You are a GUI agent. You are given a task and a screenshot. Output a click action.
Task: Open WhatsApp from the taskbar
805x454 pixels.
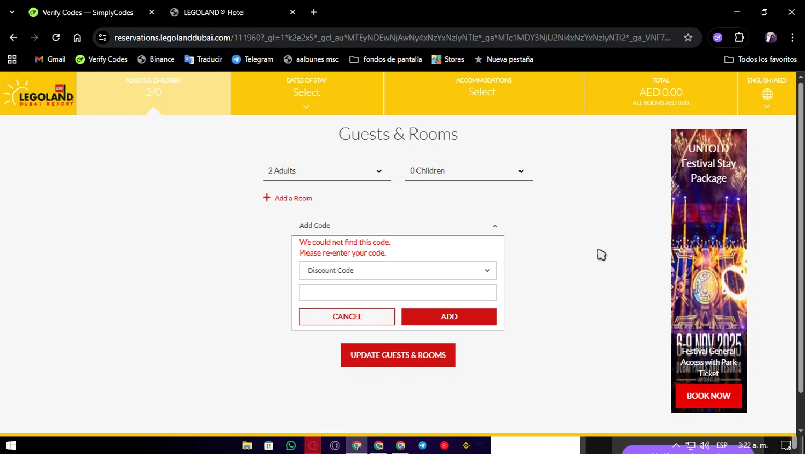(291, 445)
